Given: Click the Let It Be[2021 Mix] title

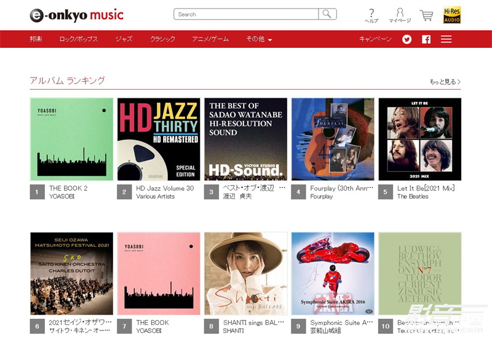Looking at the screenshot, I should (x=426, y=189).
